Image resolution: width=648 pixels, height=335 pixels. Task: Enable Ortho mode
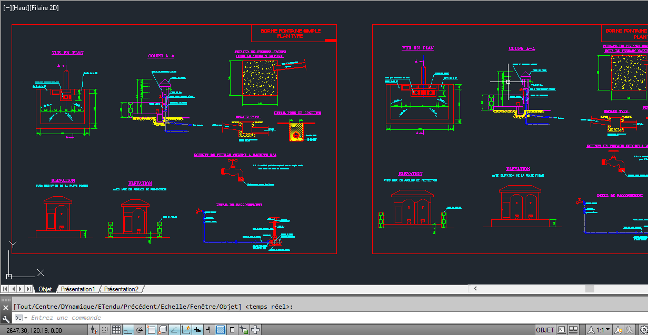(x=127, y=329)
